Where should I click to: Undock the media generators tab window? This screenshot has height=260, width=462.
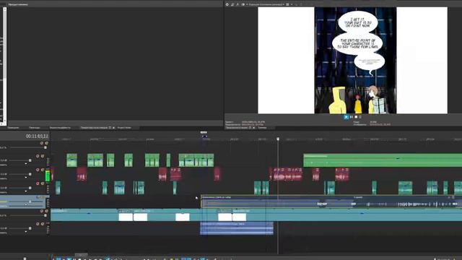pos(110,128)
